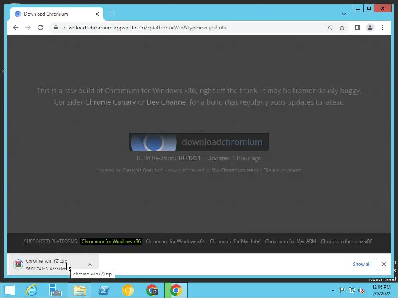Select Chromium for Mac ARM platform
The image size is (398, 298).
[x=291, y=241]
